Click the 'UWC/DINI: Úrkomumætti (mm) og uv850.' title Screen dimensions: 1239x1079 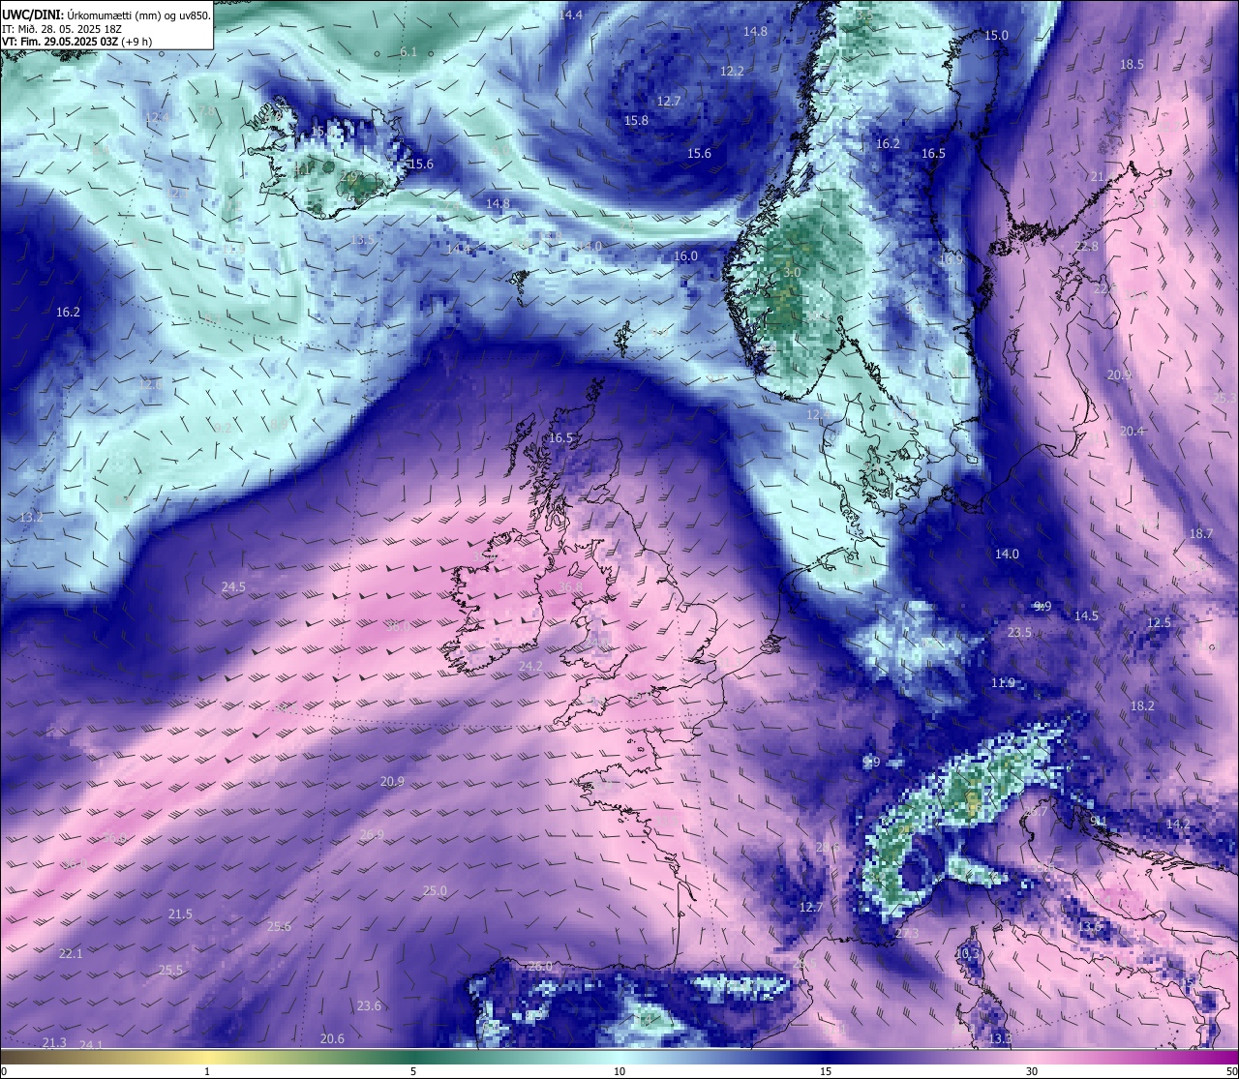tap(106, 15)
